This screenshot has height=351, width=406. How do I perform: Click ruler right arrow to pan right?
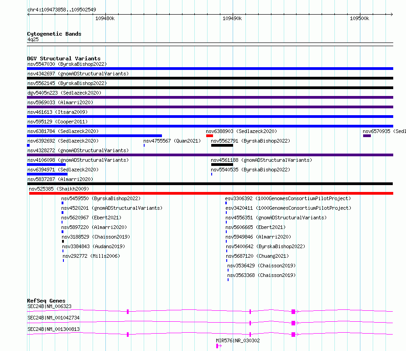click(x=391, y=14)
